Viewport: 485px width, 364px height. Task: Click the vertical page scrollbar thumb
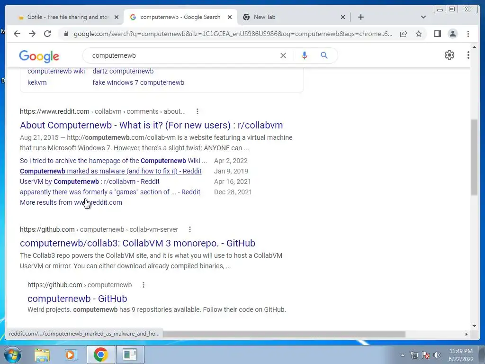pos(474,157)
